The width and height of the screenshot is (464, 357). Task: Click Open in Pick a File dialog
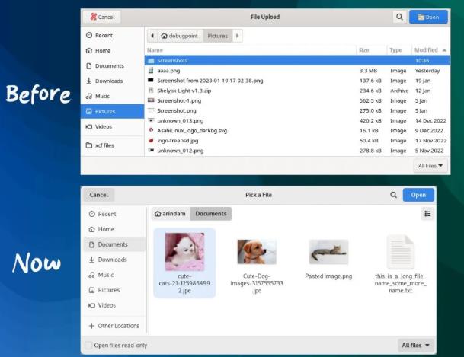[418, 195]
